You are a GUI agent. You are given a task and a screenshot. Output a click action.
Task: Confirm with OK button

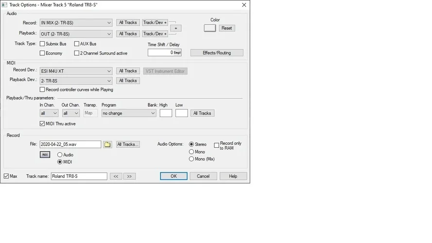[173, 176]
